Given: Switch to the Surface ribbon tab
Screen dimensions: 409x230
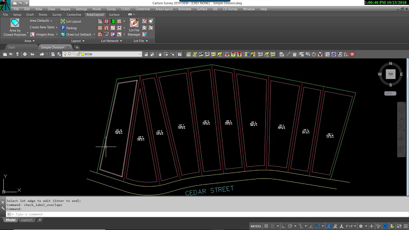Looking at the screenshot, I should 114,15.
